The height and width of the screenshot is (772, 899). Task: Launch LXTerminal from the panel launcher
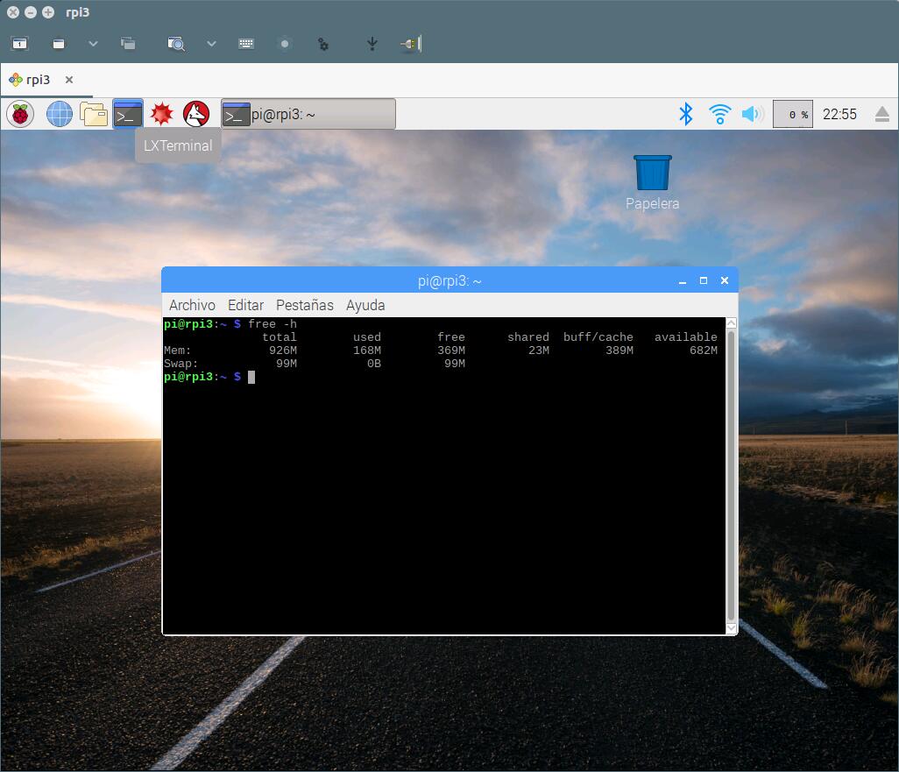point(128,114)
